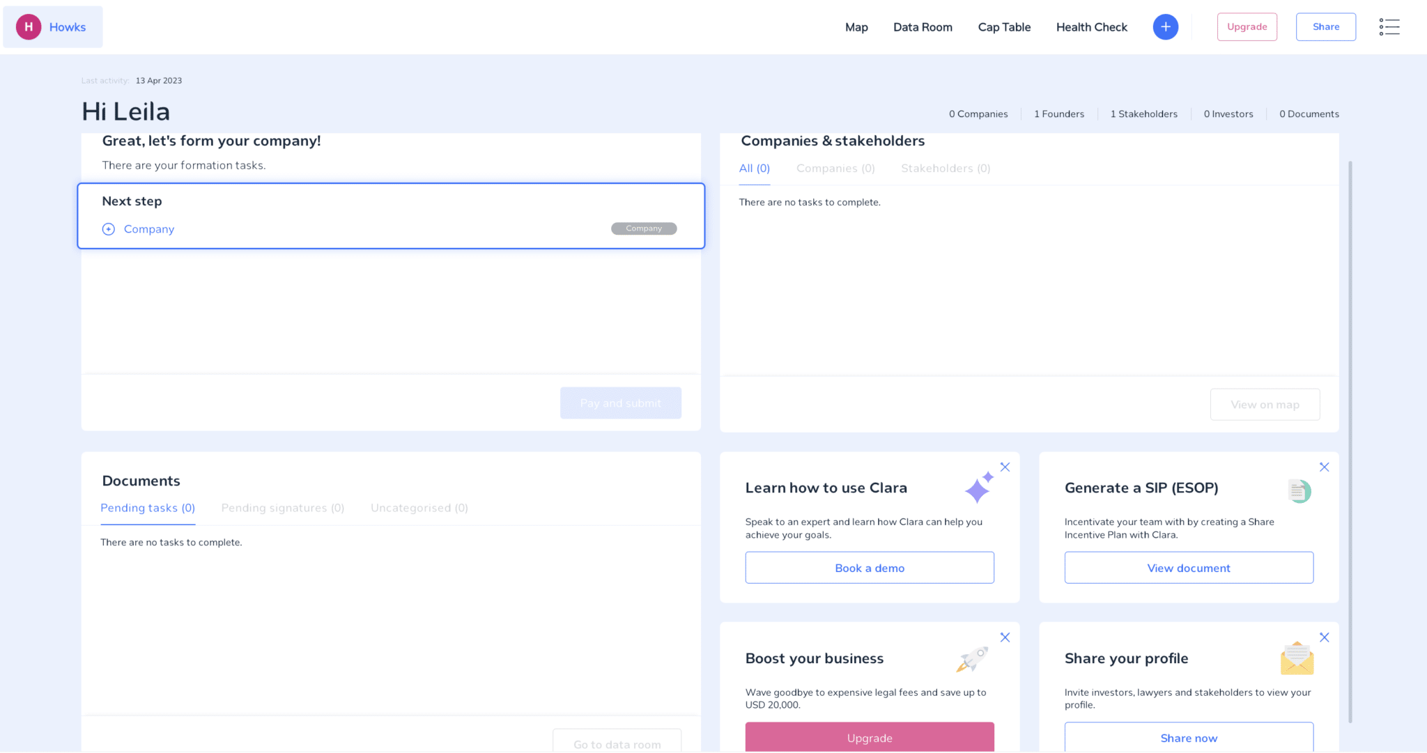Switch to the Stakeholders (0) tab
The height and width of the screenshot is (753, 1427).
[946, 168]
